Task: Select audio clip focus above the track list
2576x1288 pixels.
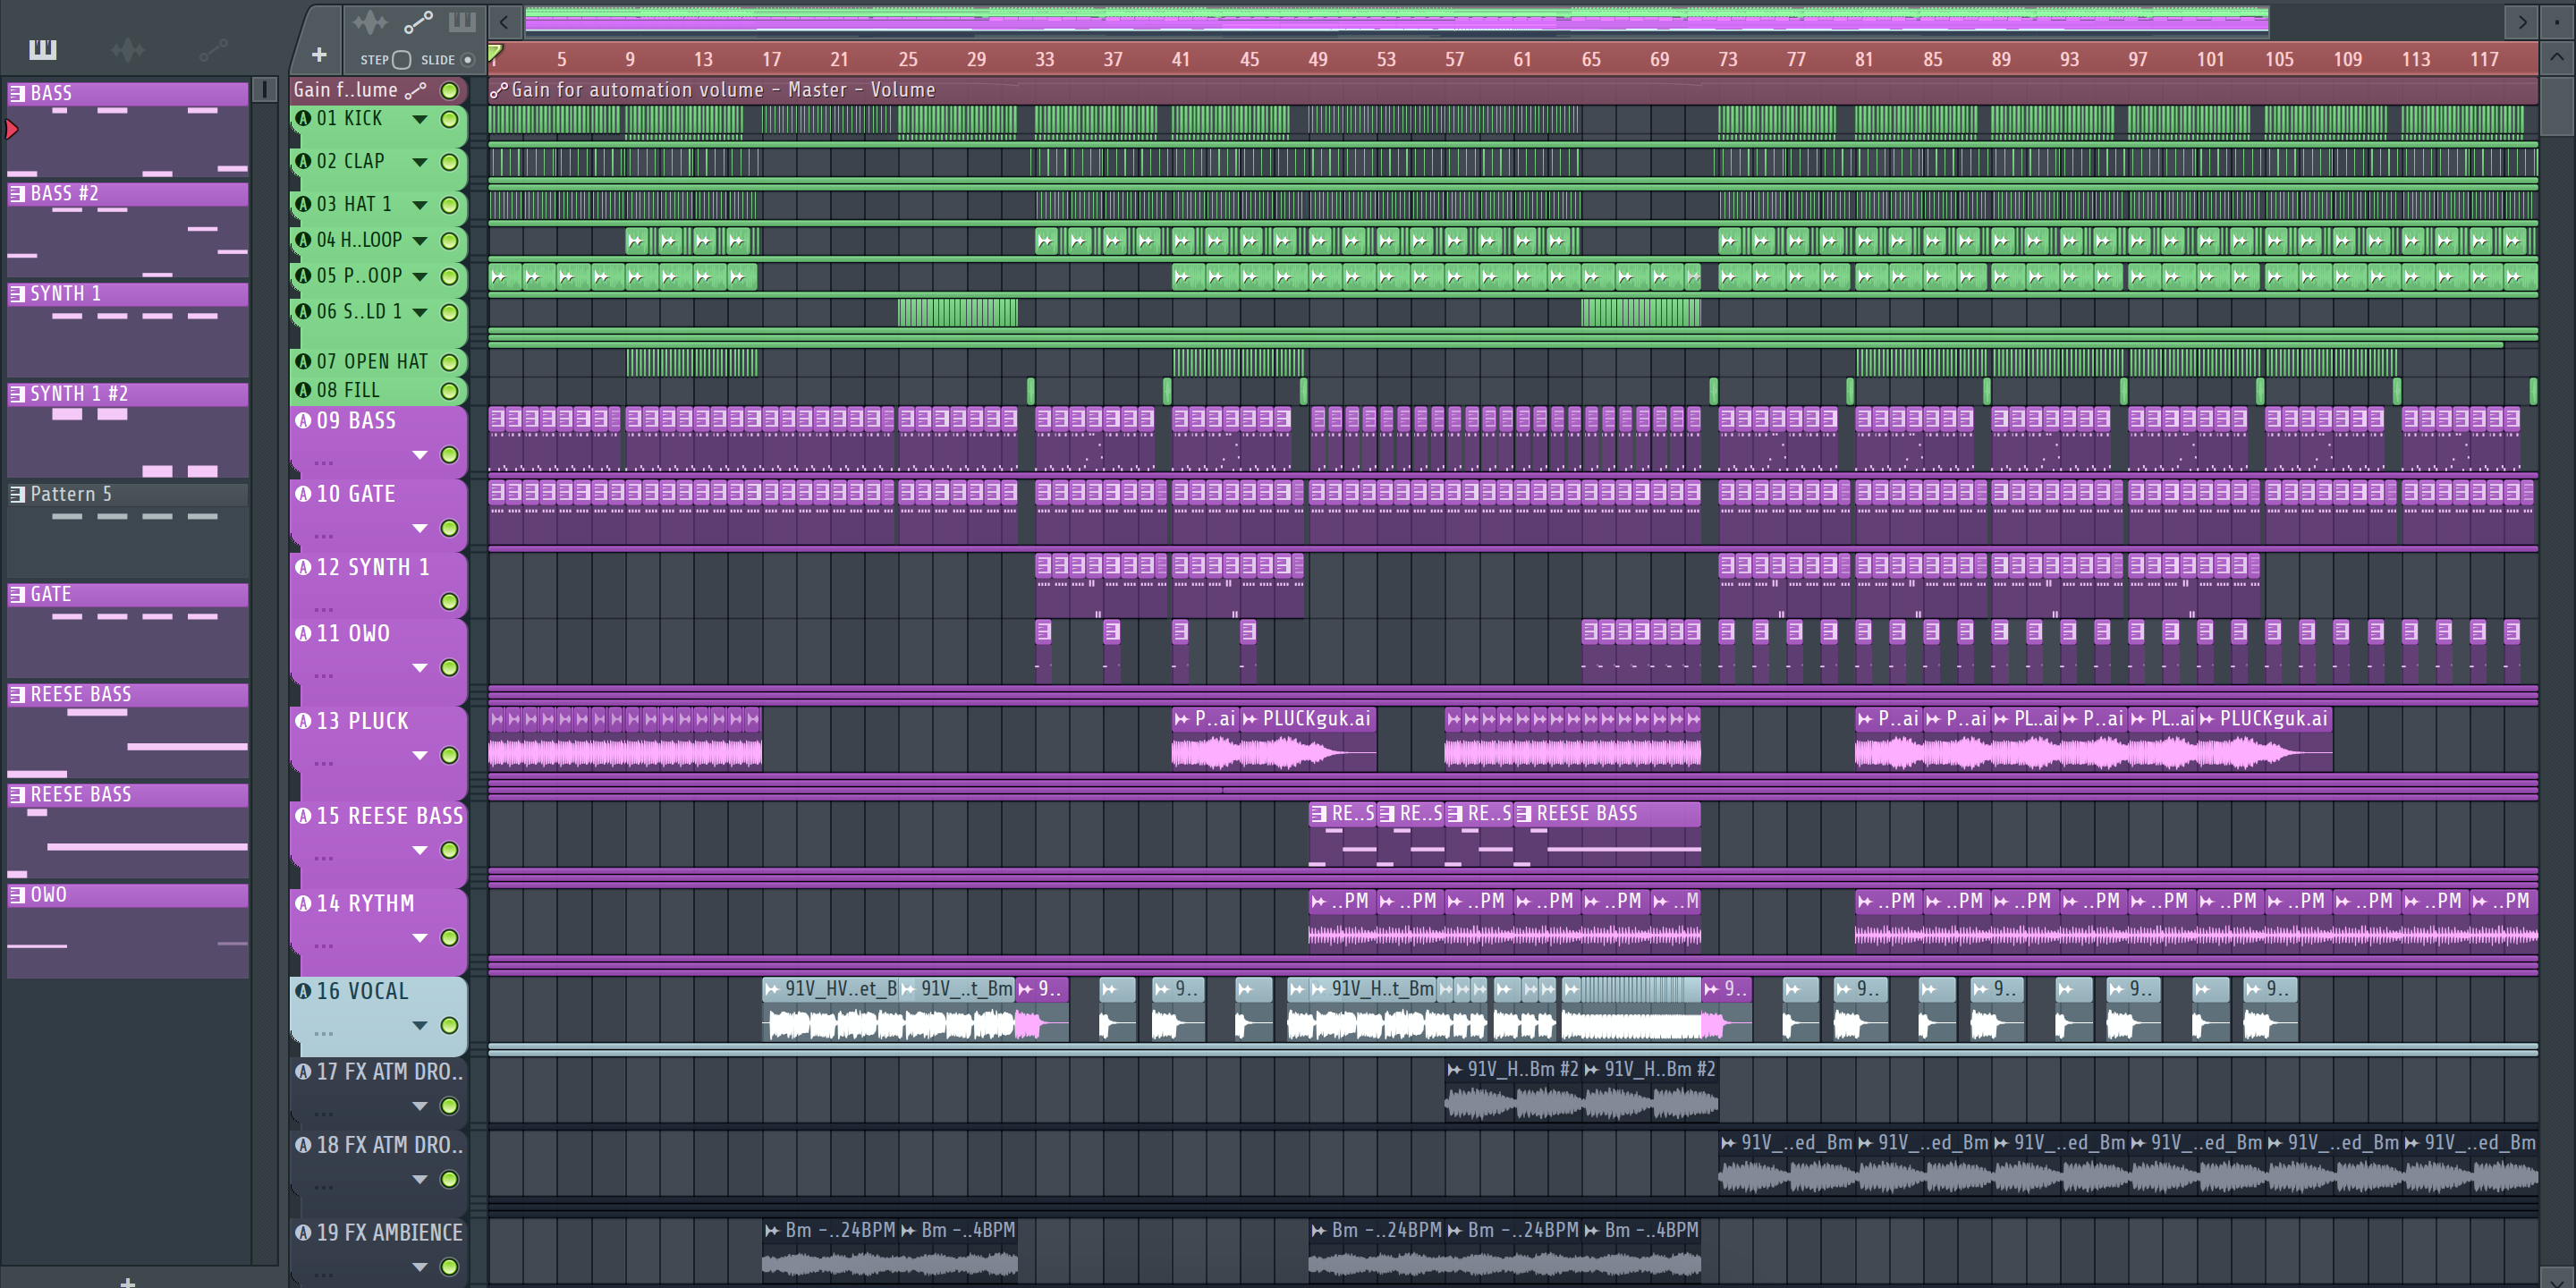Action: (x=369, y=21)
